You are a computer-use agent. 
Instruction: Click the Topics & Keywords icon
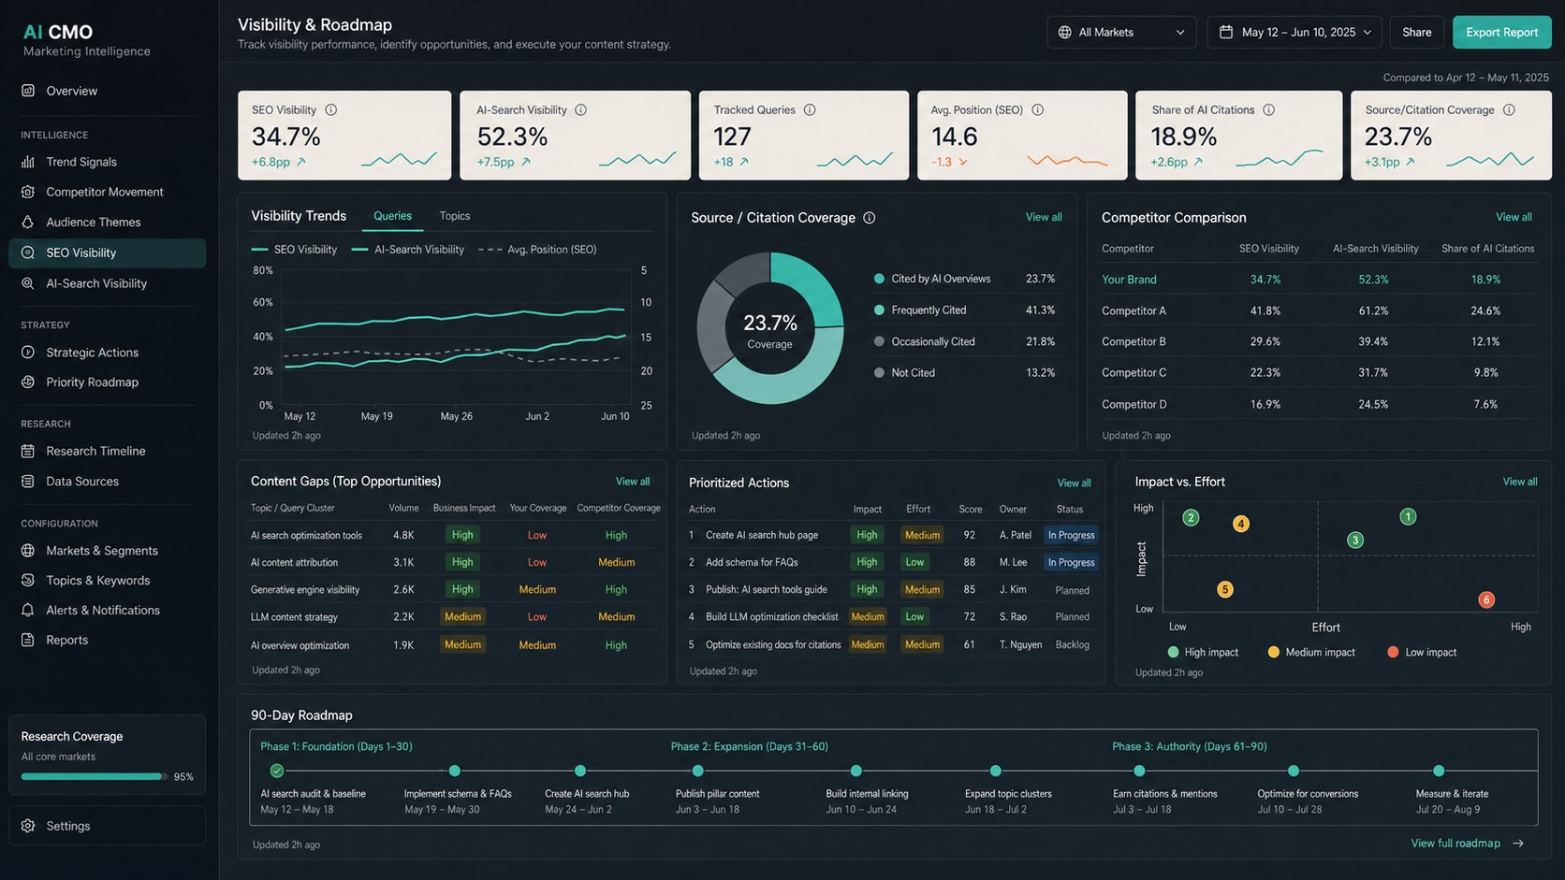28,580
